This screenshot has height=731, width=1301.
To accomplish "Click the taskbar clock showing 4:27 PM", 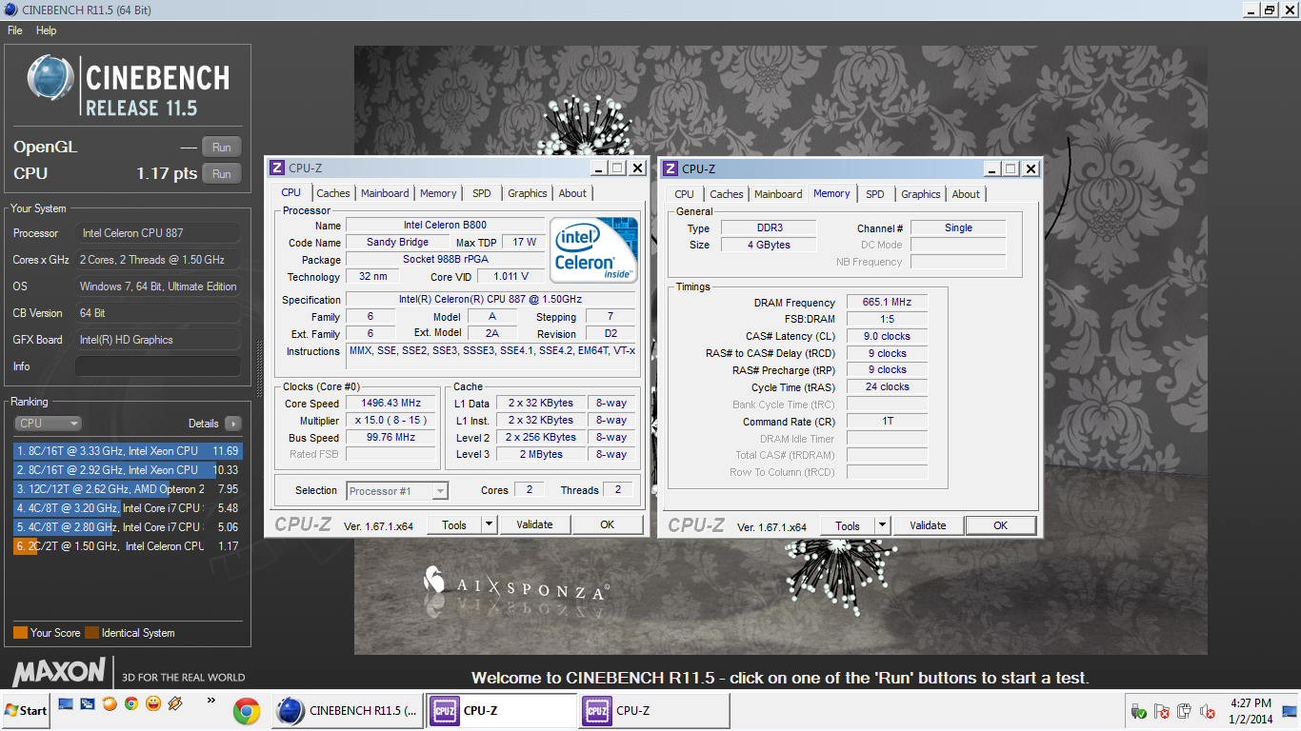I will tap(1251, 711).
